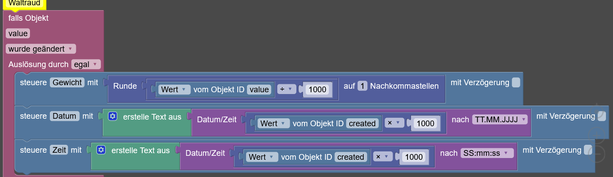Select the yellow Waltraud comment label
613x177 pixels.
[x=24, y=4]
